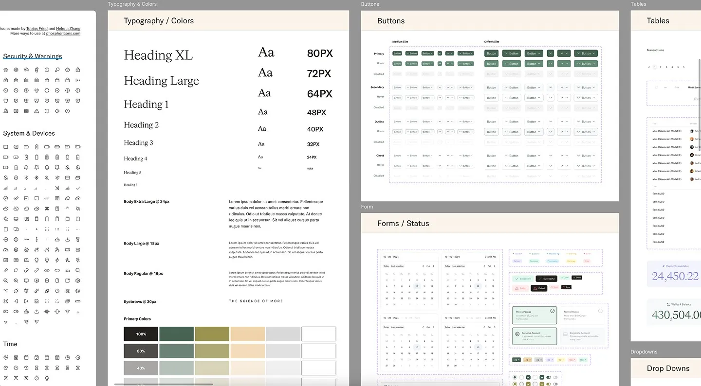Click the zoom-out magnifier icon with minus sign
Screen dimensions: 701x386
[x=6, y=281]
